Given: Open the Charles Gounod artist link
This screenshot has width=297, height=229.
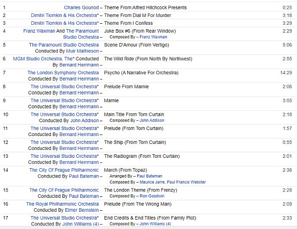Looking at the screenshot, I should 81,7.
